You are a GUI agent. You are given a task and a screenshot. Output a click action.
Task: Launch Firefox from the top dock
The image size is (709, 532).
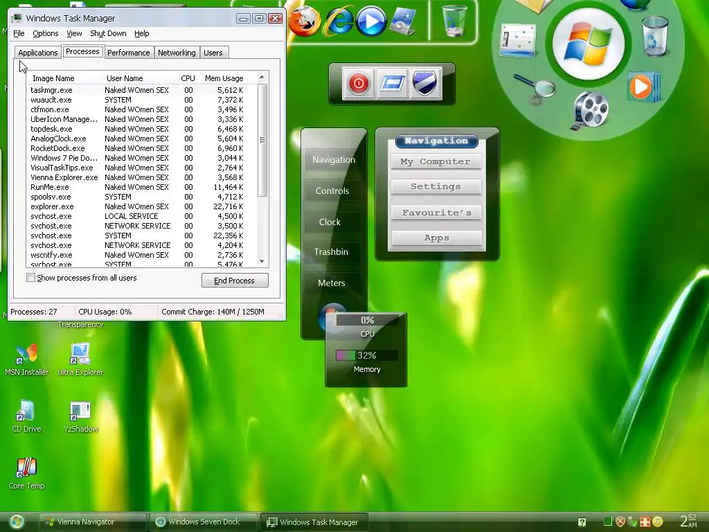tap(305, 21)
